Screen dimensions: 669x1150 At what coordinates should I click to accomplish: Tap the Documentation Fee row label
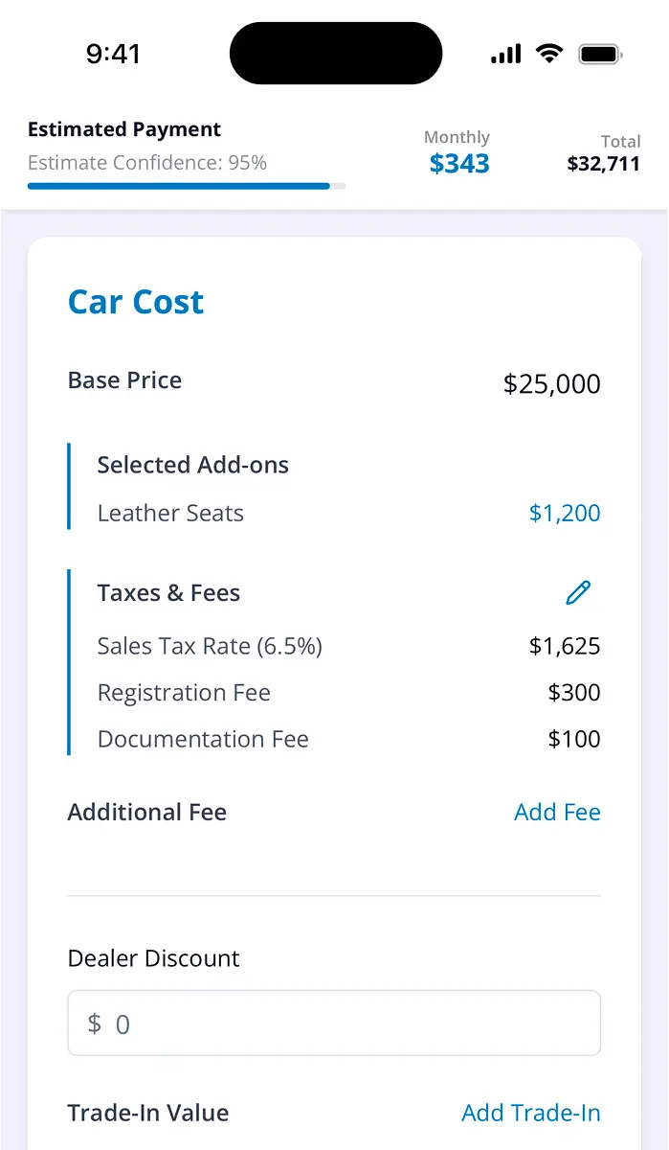tap(203, 739)
